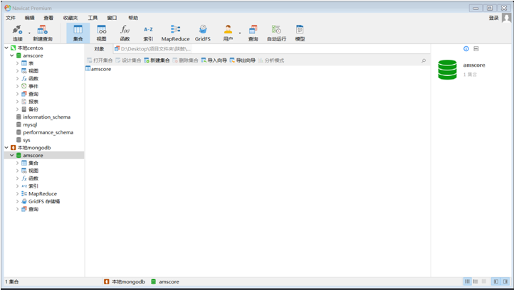Expand the 事件 node in the tree
Screen dimensions: 514x290
(x=17, y=87)
